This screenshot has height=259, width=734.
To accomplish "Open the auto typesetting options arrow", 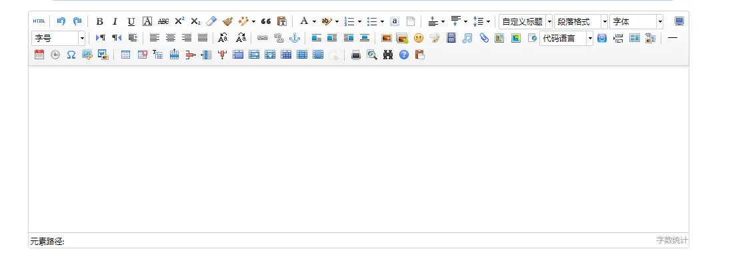I will pyautogui.click(x=254, y=21).
